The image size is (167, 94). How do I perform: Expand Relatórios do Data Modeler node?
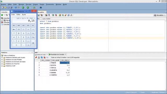pos(2,60)
